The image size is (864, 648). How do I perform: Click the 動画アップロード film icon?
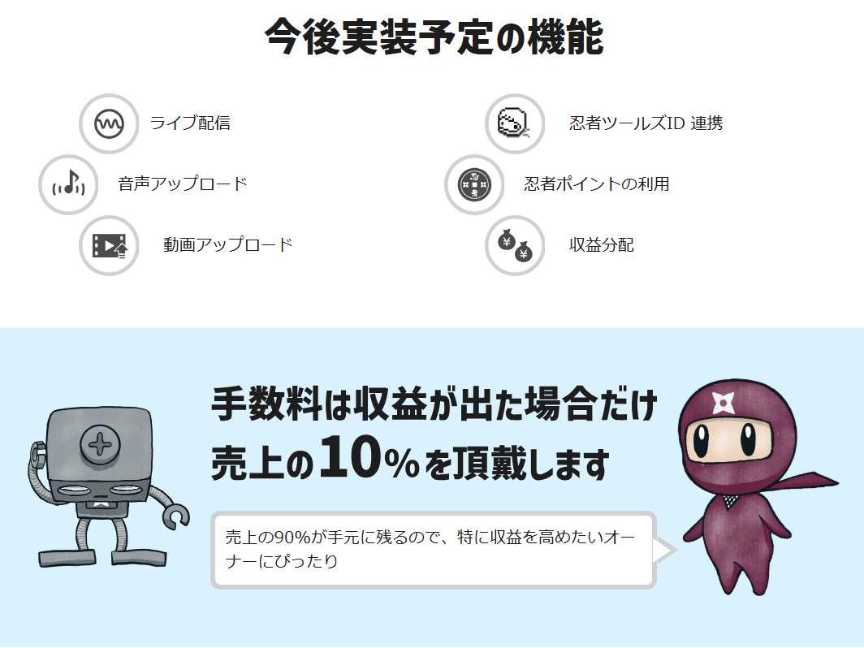tap(109, 245)
